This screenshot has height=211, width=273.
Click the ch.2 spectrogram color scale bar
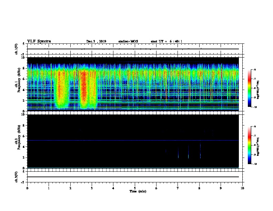coord(249,145)
